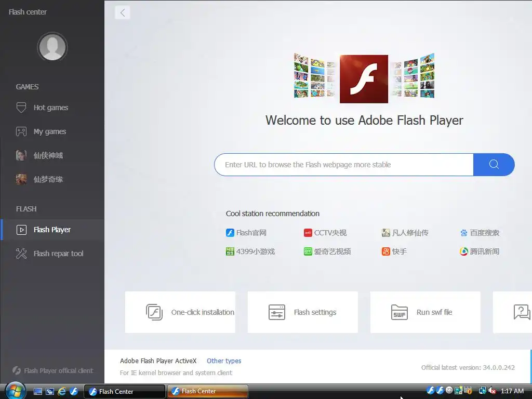532x399 pixels.
Task: Switch to first Flash Center taskbar button
Action: [125, 392]
